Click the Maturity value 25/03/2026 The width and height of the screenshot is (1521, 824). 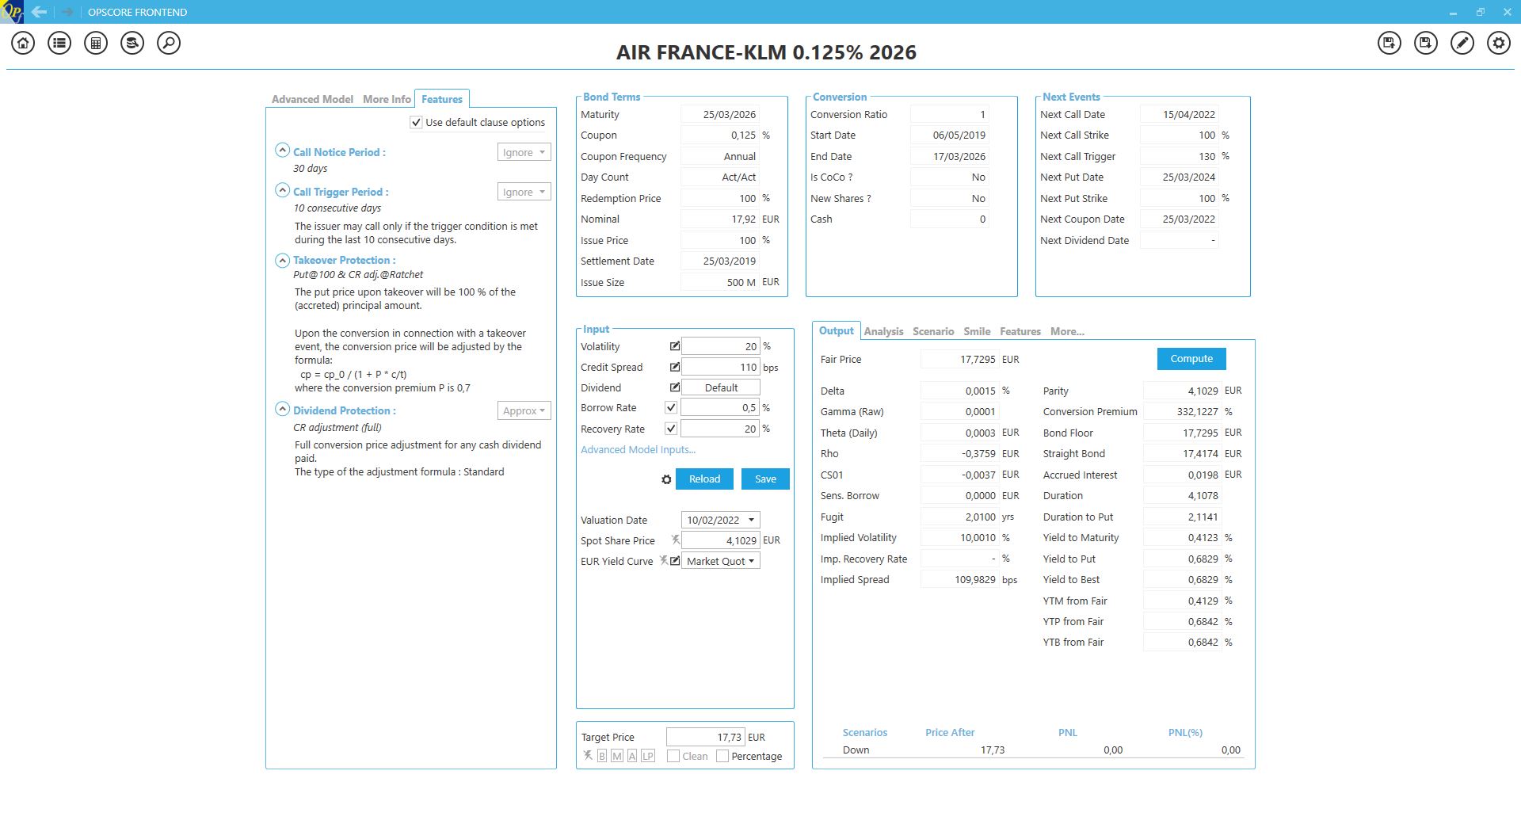click(x=719, y=114)
